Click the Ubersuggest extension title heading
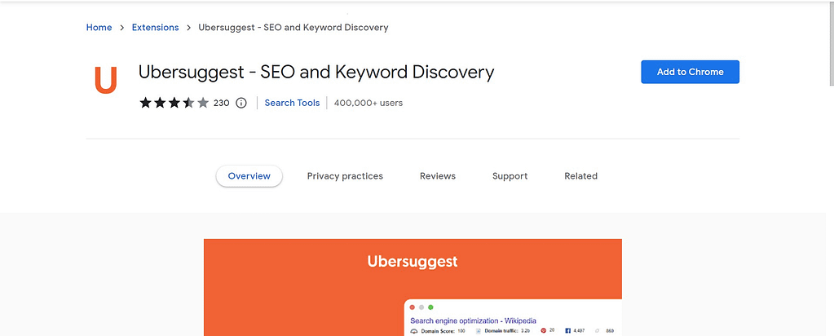 click(316, 72)
